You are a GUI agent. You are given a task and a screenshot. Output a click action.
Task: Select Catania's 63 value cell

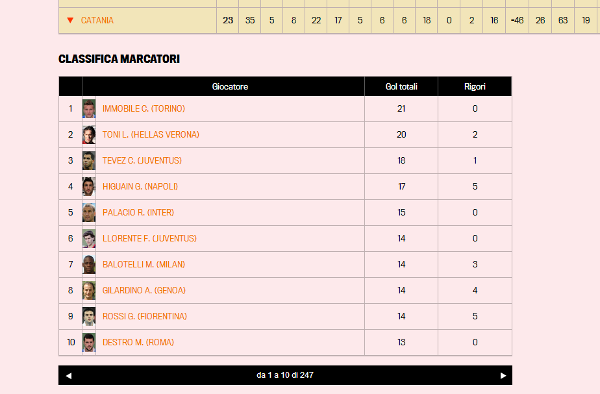pos(563,20)
